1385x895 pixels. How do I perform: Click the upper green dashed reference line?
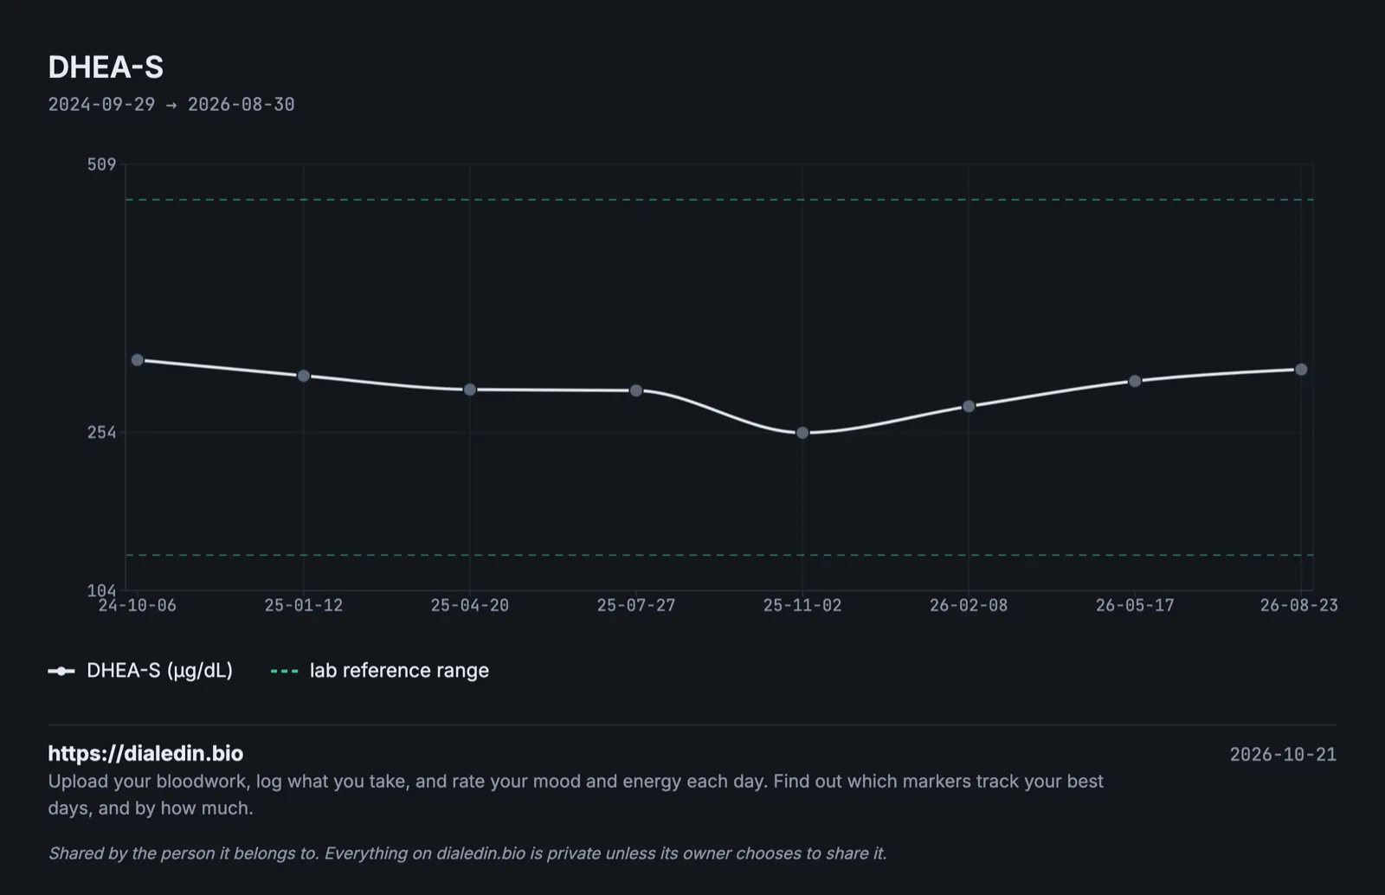[x=719, y=200]
